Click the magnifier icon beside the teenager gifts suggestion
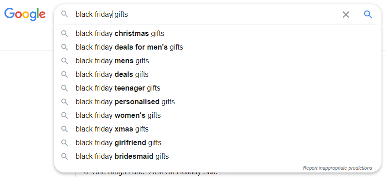This screenshot has width=386, height=177. coord(65,88)
